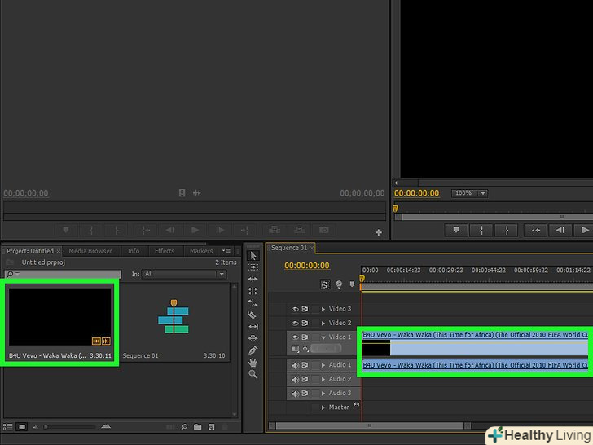Select the Pen tool
This screenshot has width=593, height=445.
pos(253,350)
